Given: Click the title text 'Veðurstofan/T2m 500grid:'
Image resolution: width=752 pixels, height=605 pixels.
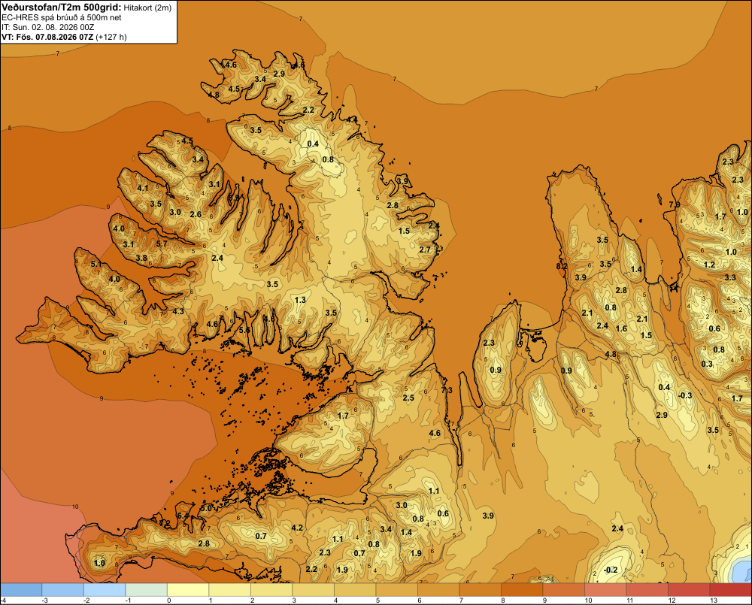Looking at the screenshot, I should point(62,7).
